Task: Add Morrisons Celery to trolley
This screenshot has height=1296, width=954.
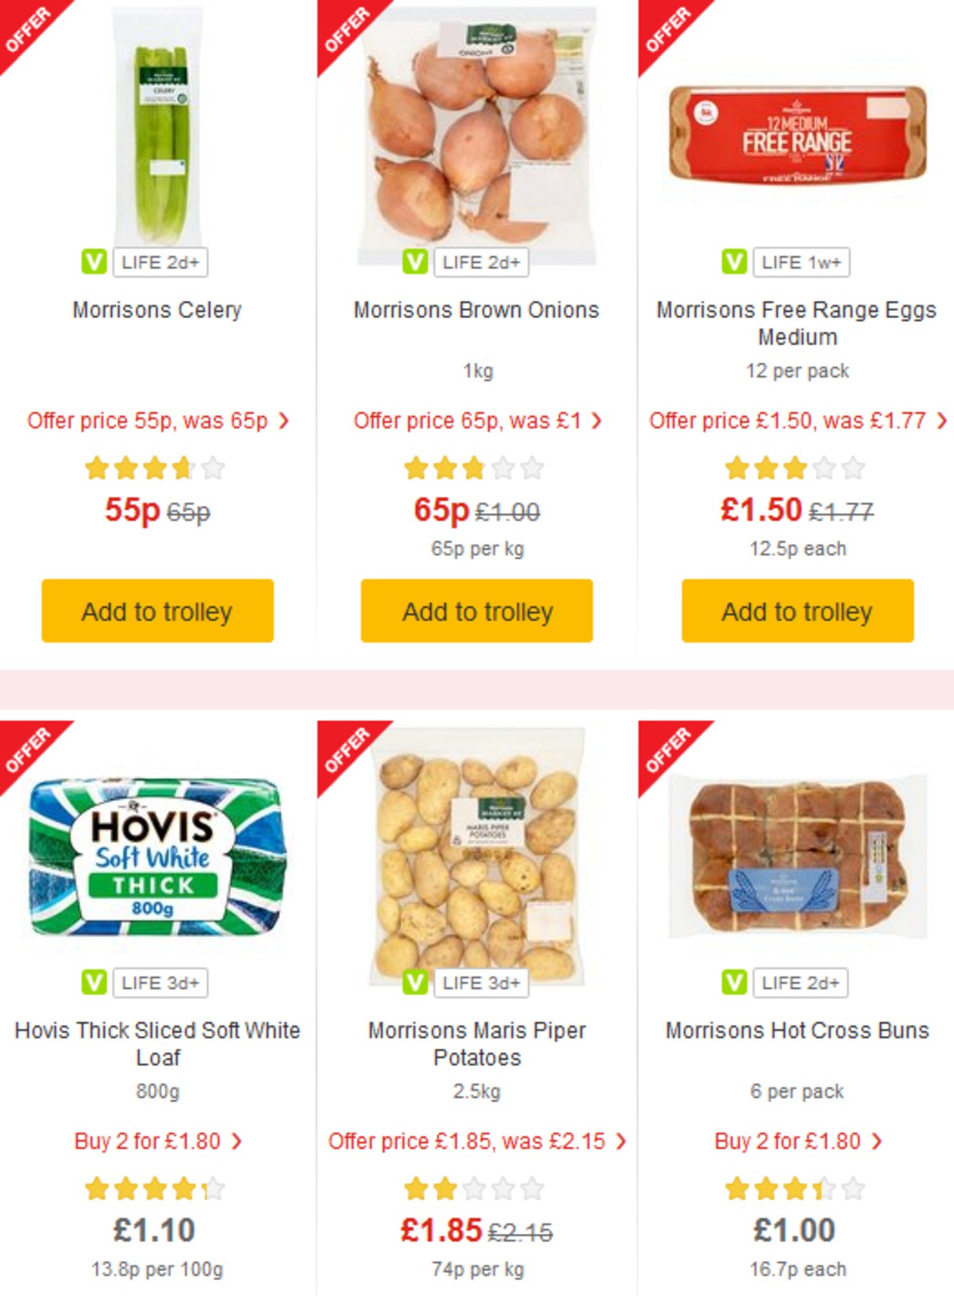Action: coord(156,610)
